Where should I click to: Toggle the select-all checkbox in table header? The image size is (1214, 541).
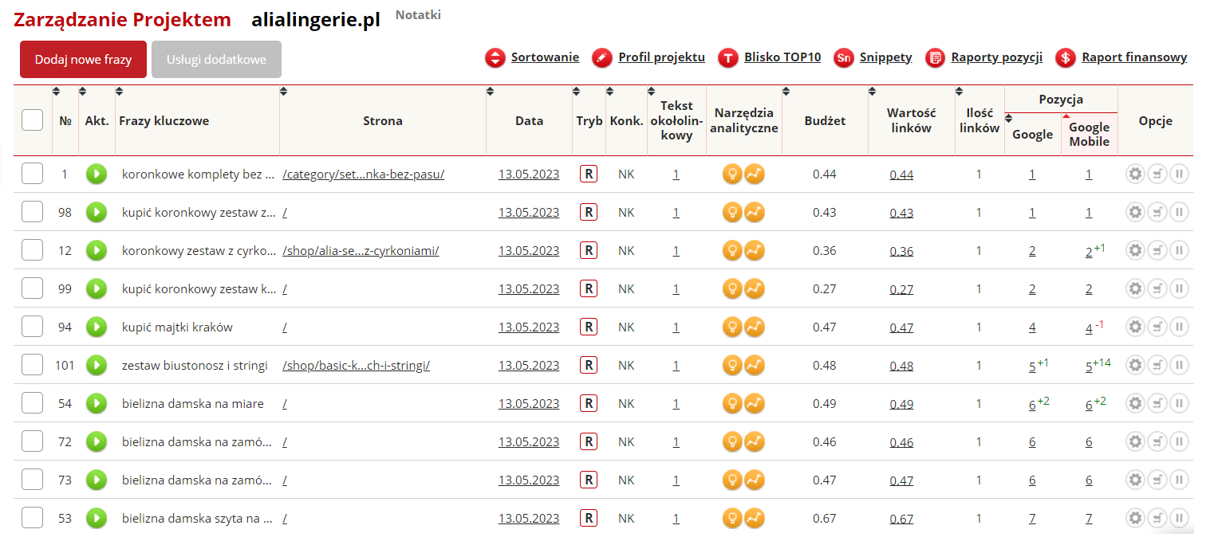point(32,120)
